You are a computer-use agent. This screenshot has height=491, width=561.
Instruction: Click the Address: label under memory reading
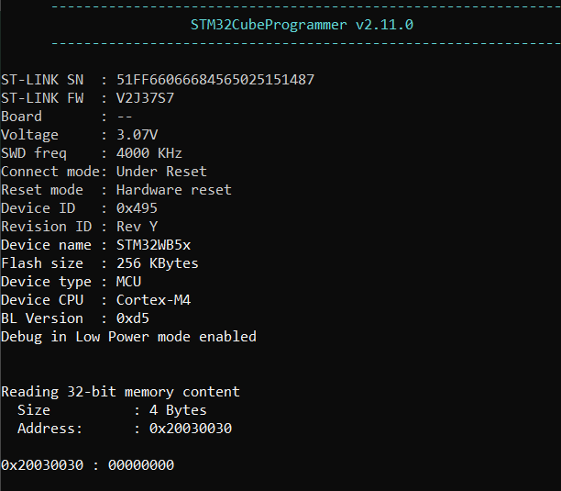(x=50, y=429)
